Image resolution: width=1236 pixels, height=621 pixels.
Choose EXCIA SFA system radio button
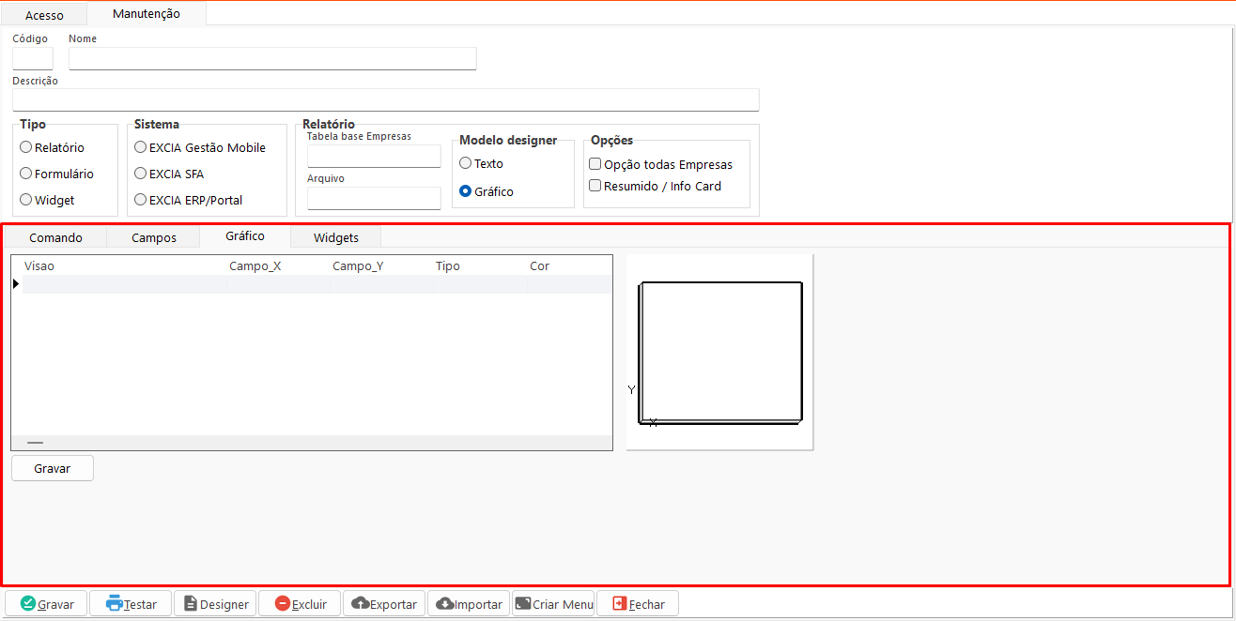coord(141,174)
